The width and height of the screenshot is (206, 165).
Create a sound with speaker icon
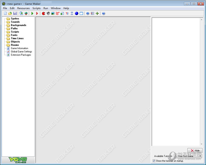48,13
